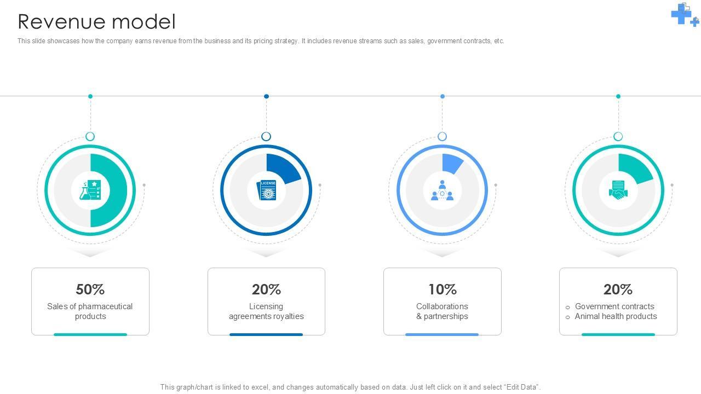Click the lab flask pharmaceutical icon
The height and width of the screenshot is (394, 701).
tap(90, 190)
